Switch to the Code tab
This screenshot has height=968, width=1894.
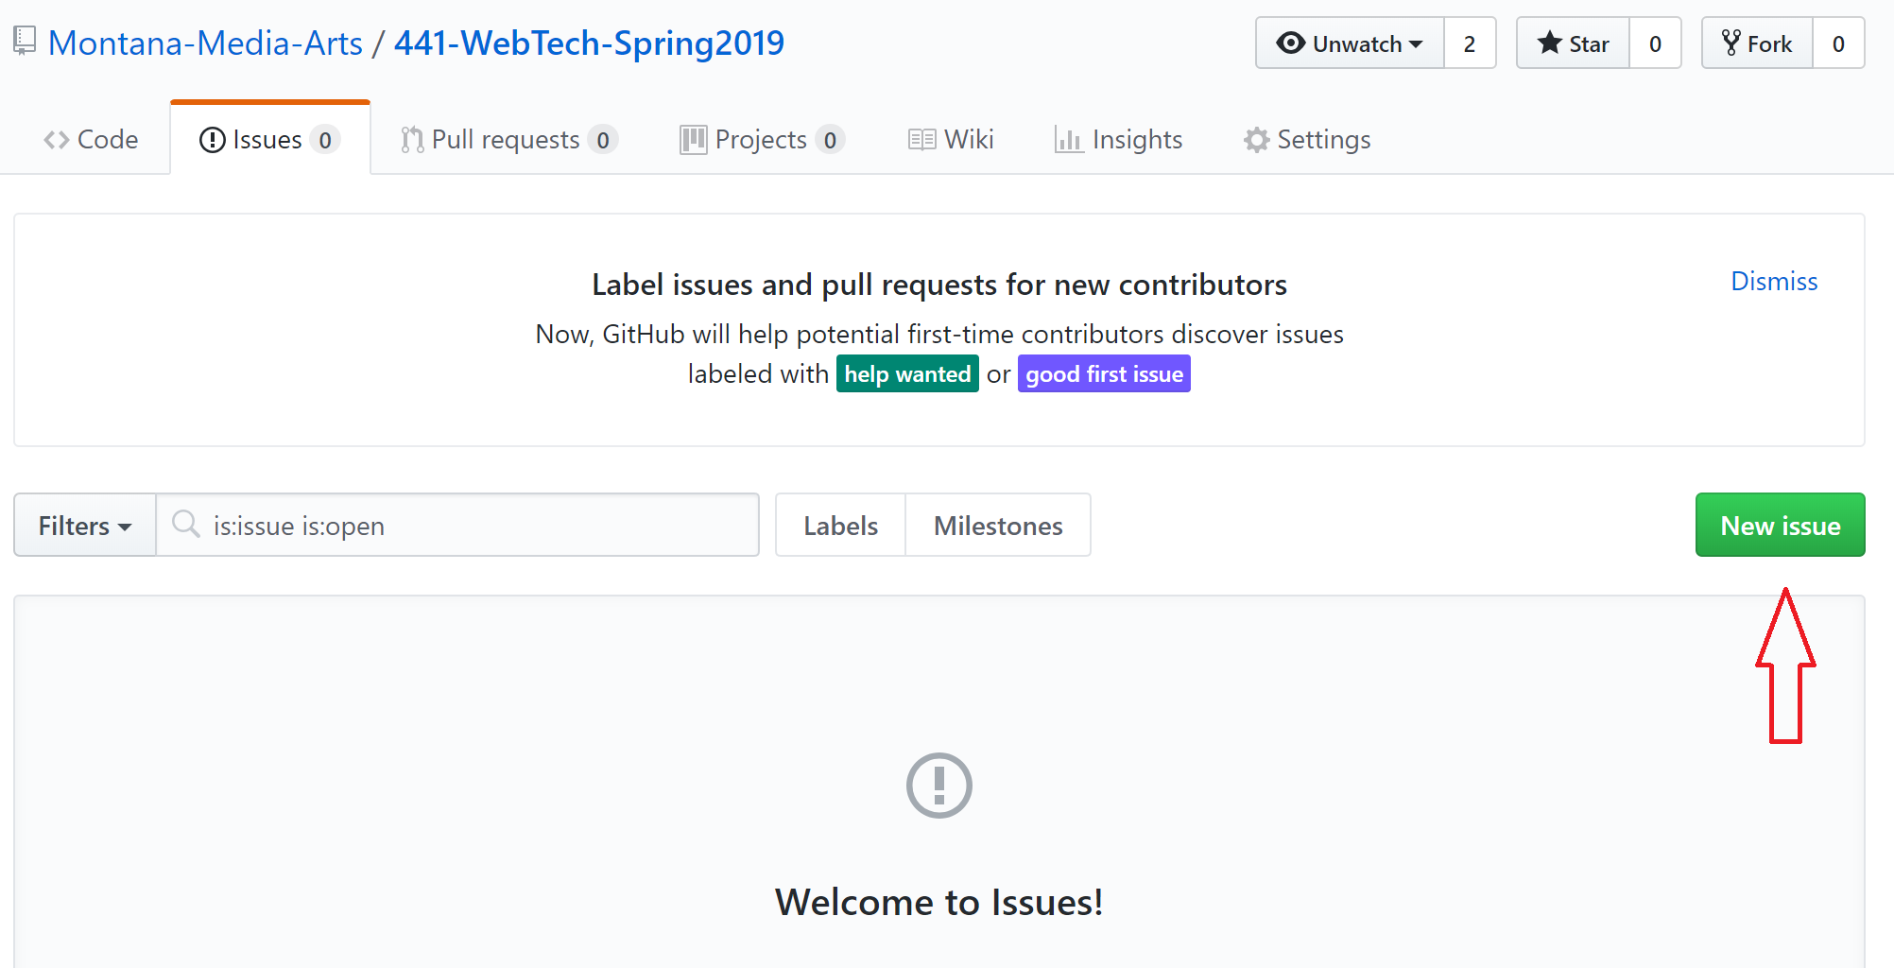(x=91, y=140)
